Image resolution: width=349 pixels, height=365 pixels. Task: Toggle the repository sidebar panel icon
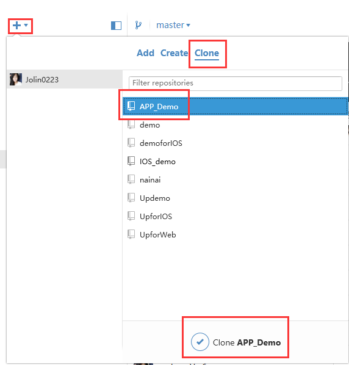116,26
